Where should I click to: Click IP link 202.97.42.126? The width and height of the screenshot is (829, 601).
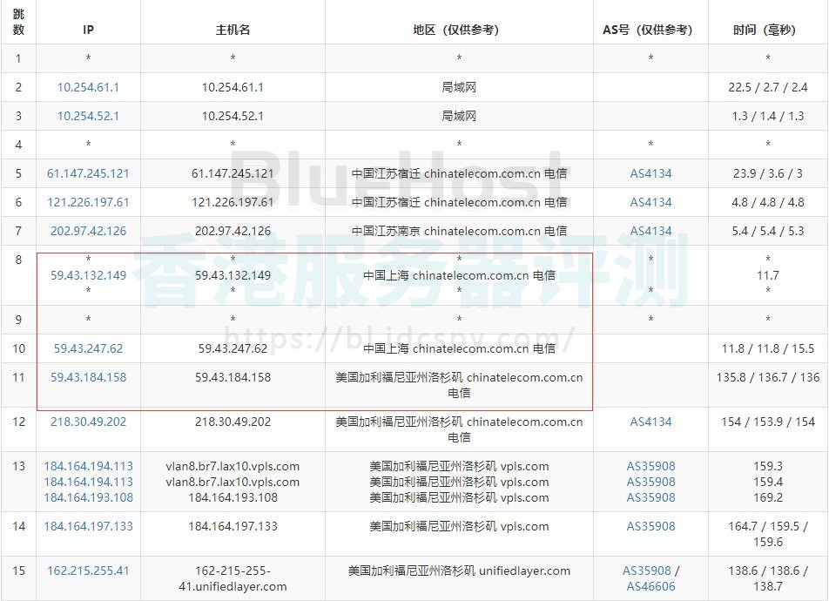click(x=88, y=231)
